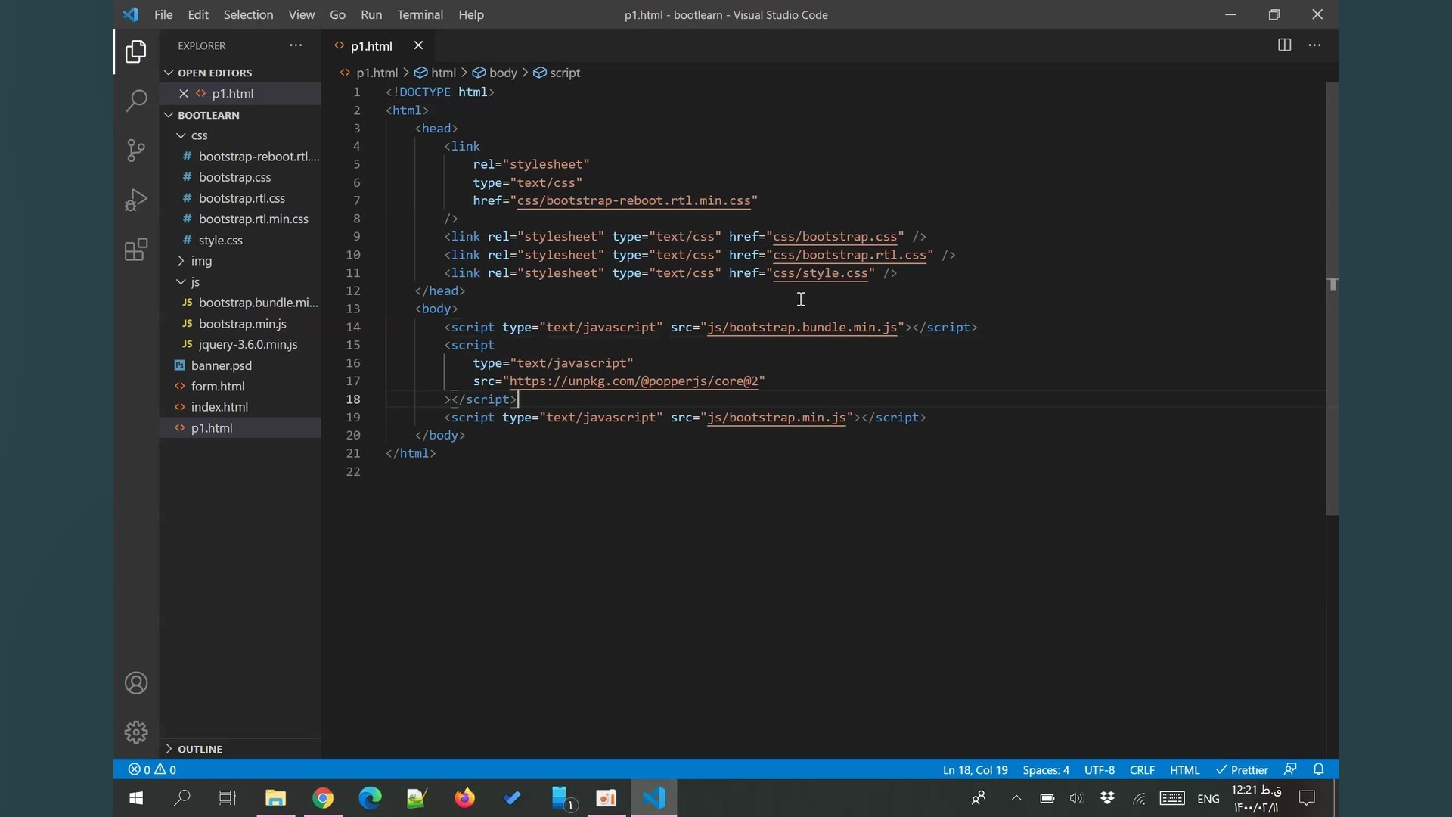
Task: Open the Go menu
Action: (337, 14)
